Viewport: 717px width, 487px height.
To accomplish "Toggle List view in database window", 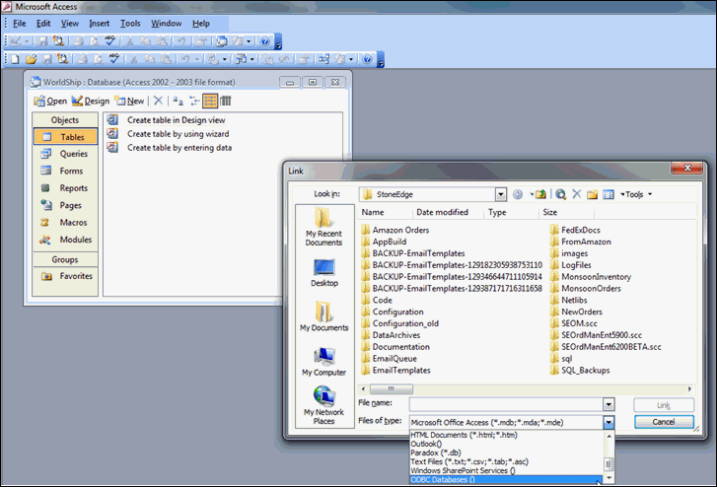I will click(x=210, y=101).
